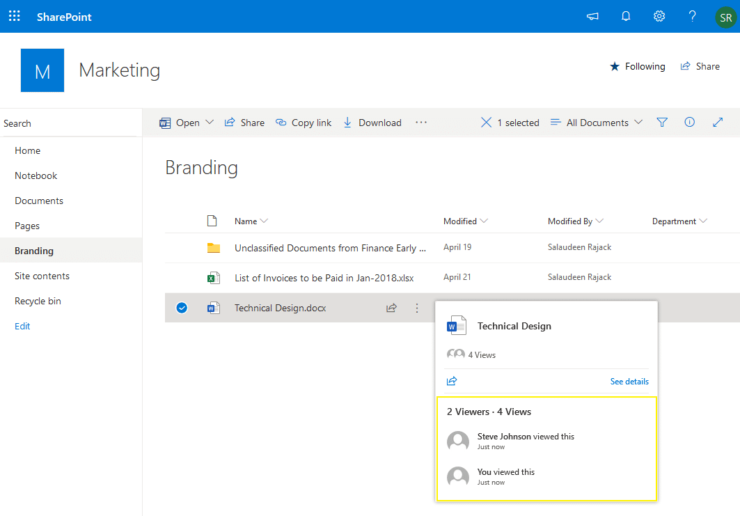The image size is (740, 516).
Task: Open the selected document in Word
Action: coord(180,123)
